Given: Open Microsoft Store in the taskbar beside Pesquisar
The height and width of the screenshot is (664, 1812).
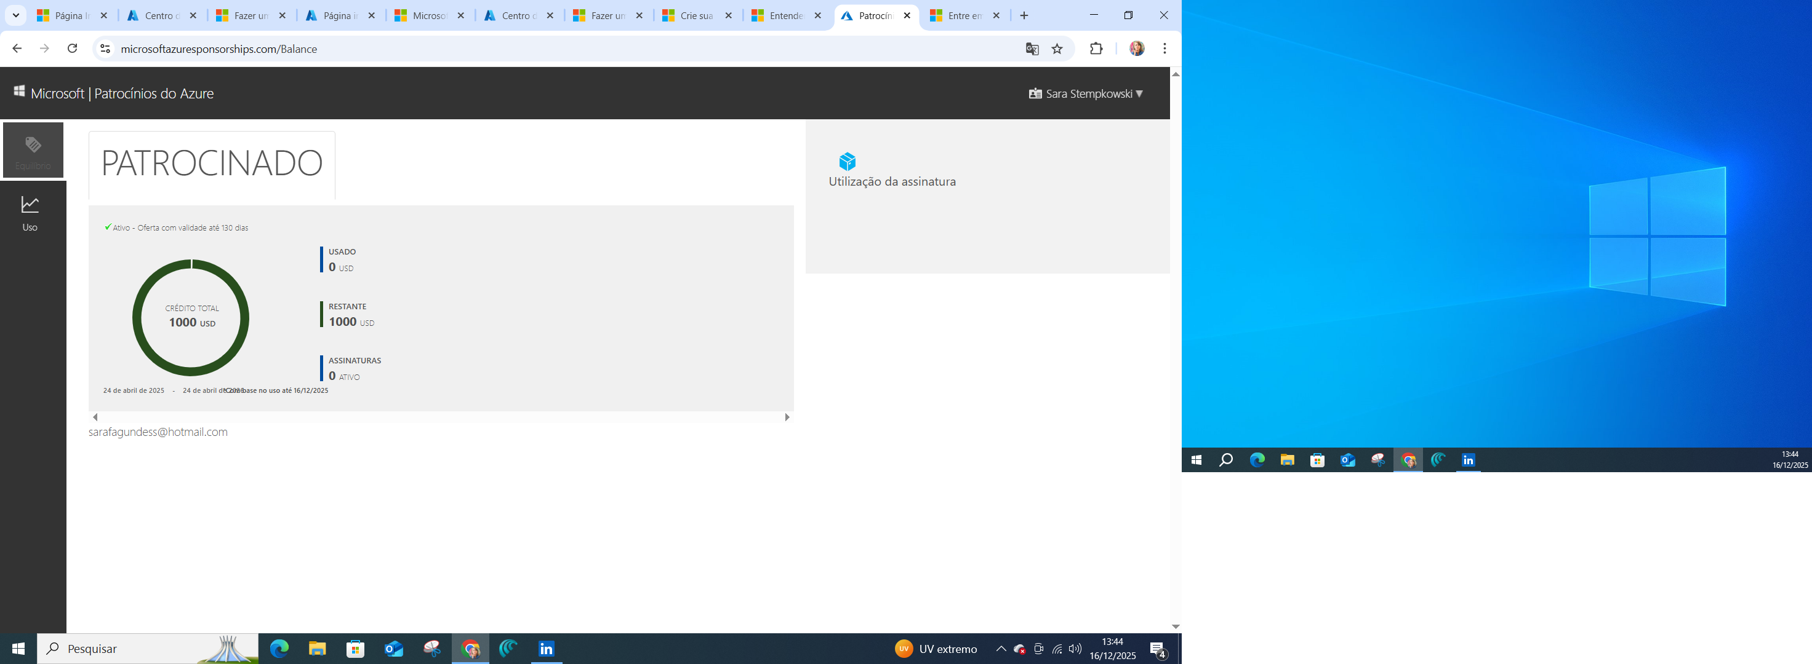Looking at the screenshot, I should tap(355, 649).
